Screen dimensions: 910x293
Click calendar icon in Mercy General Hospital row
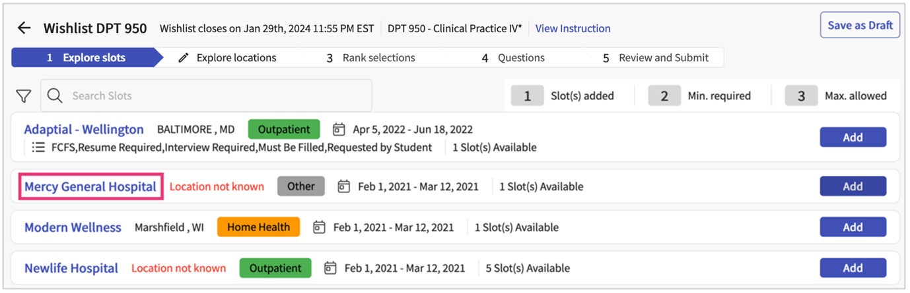click(343, 187)
